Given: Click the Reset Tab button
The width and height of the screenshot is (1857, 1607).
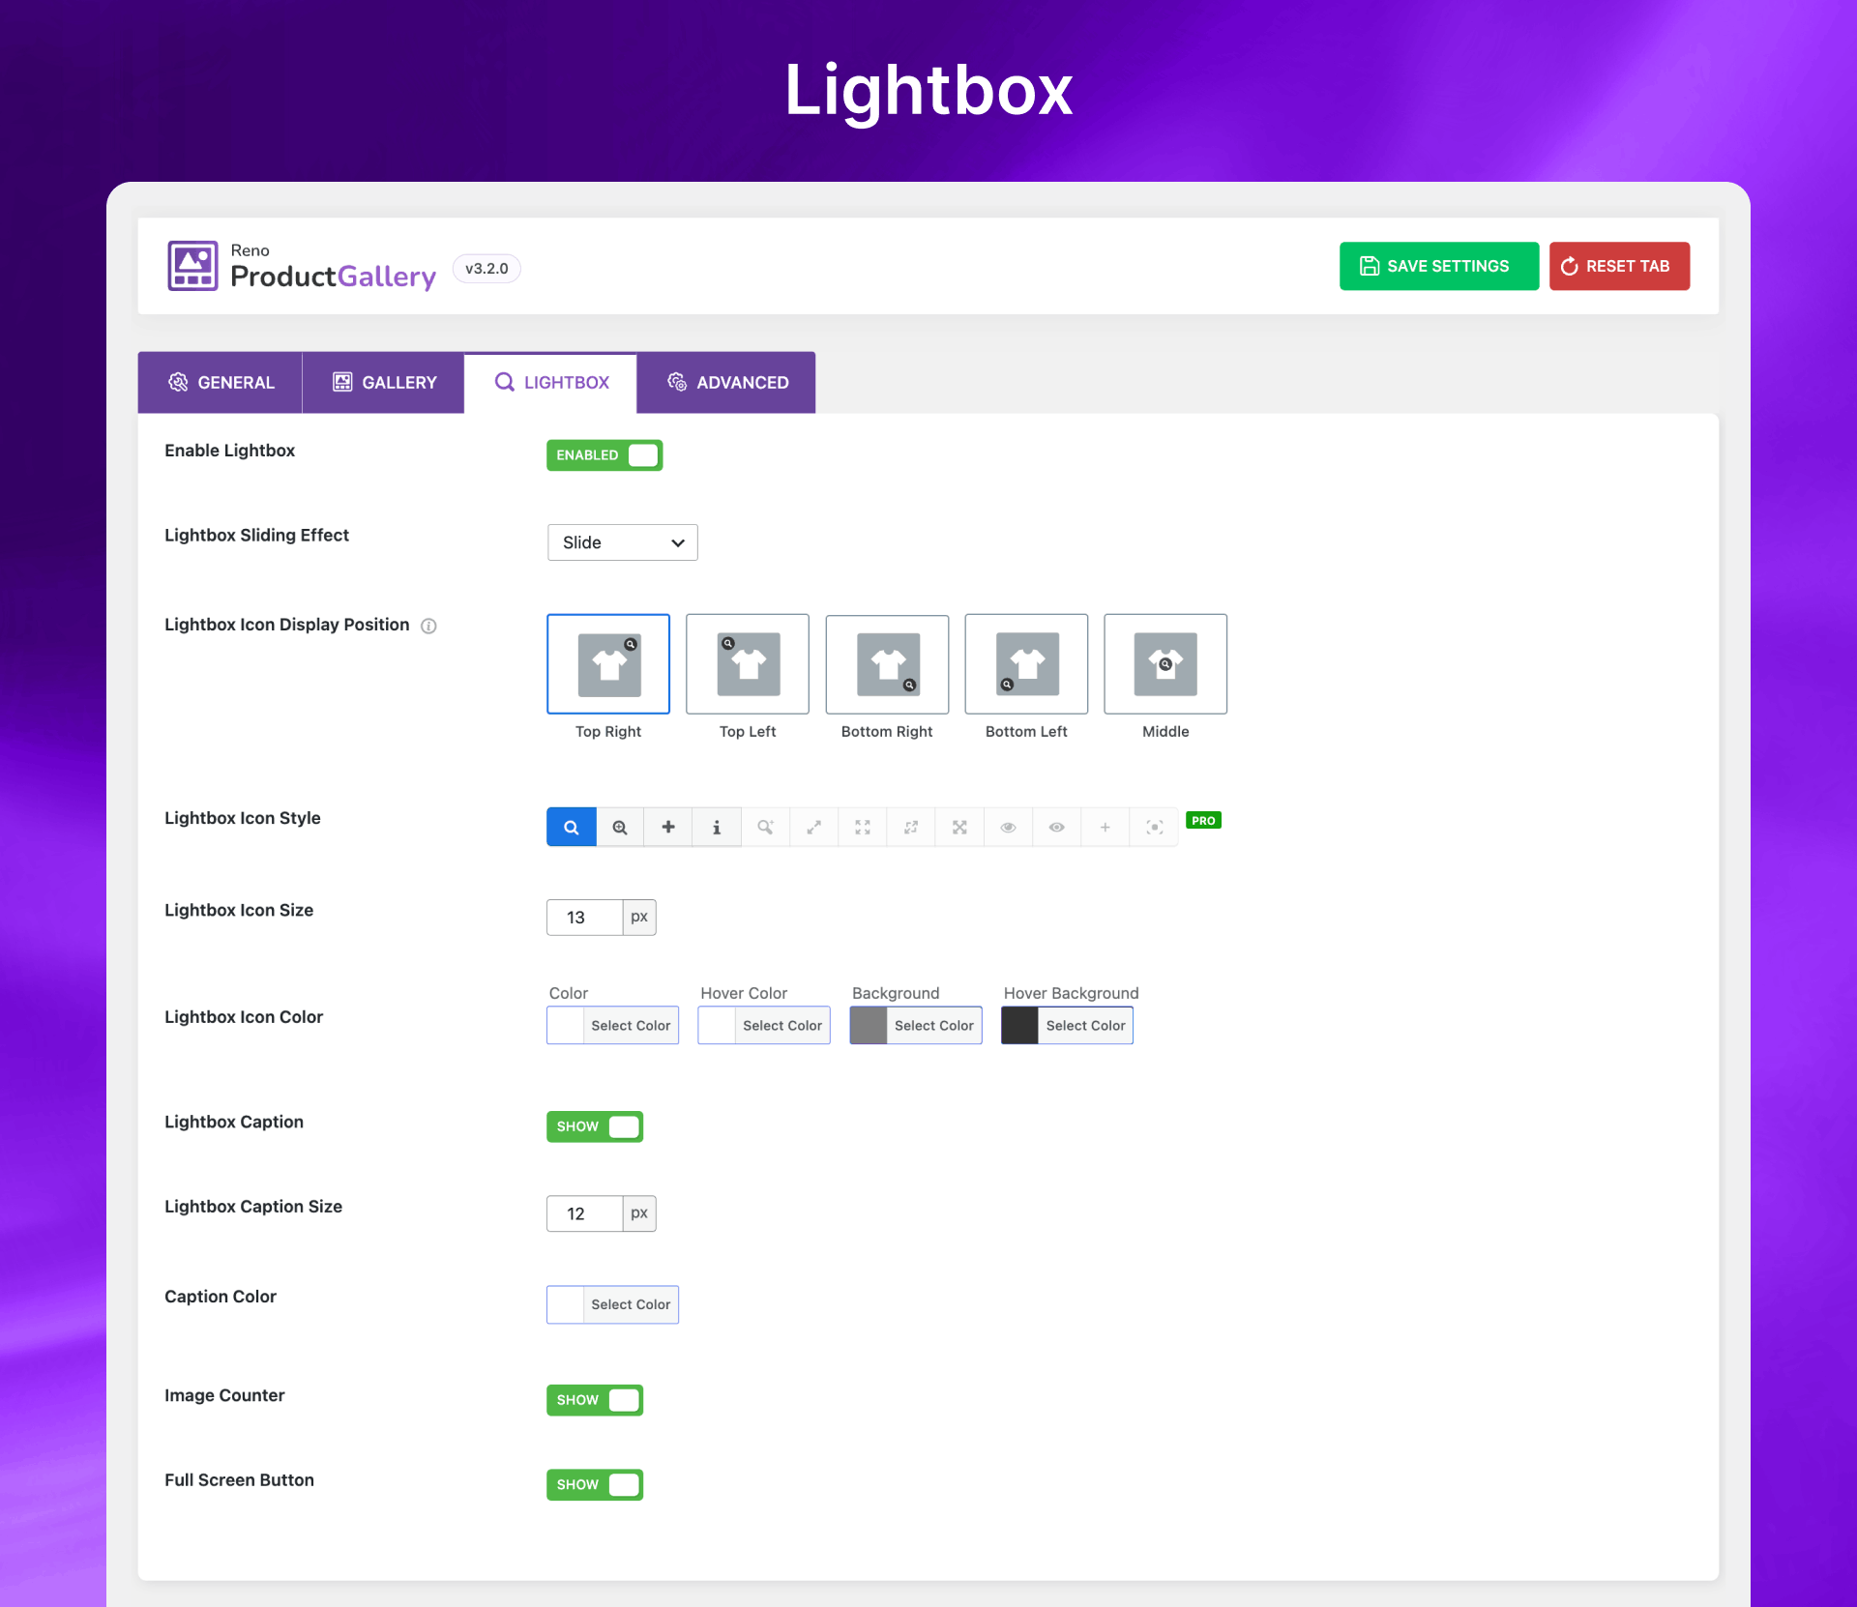Looking at the screenshot, I should coord(1620,266).
